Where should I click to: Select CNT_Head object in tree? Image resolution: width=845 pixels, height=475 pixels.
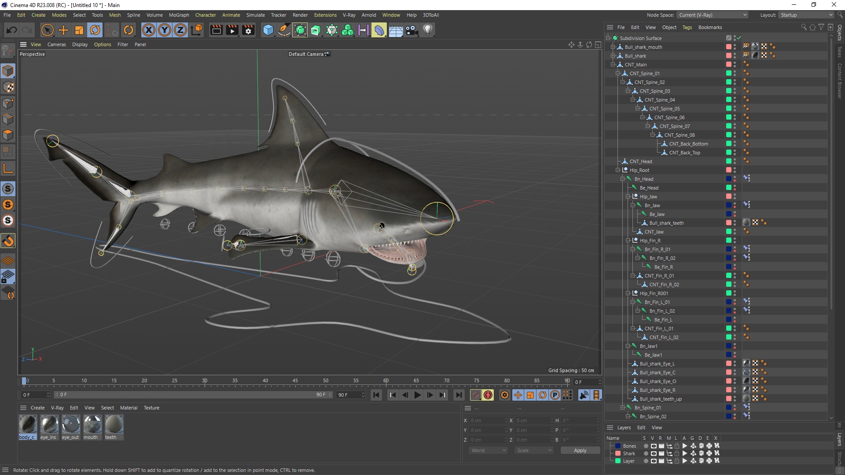tap(640, 161)
